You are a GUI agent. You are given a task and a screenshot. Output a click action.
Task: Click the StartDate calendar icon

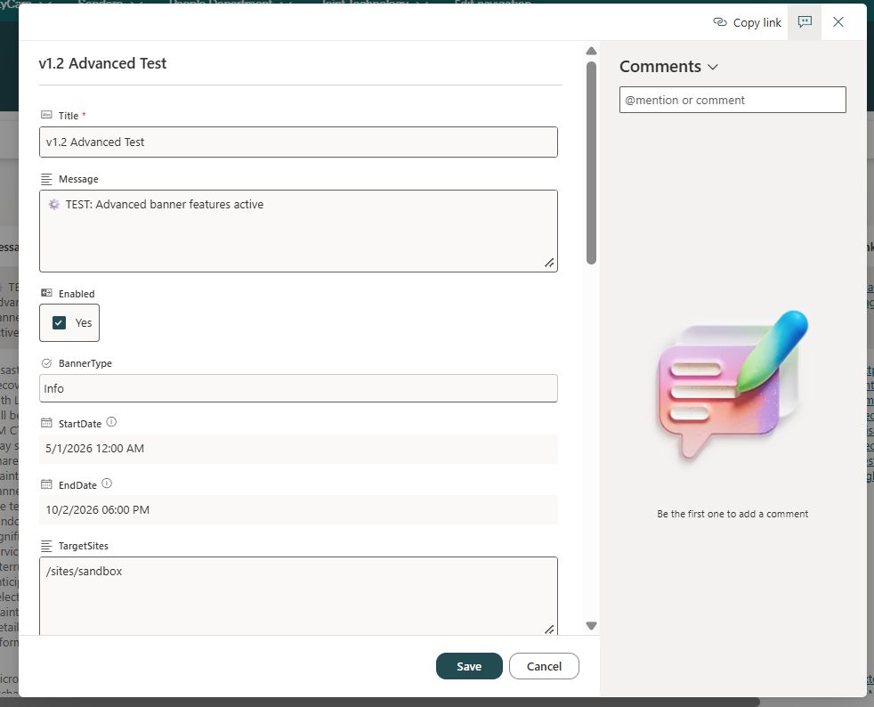[x=46, y=423]
